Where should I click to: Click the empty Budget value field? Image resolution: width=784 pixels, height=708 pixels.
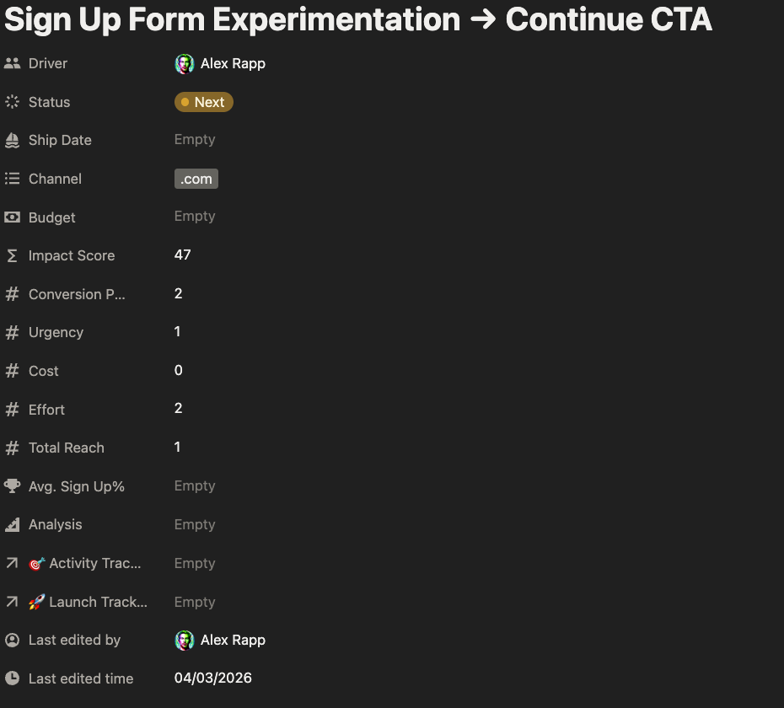click(195, 217)
